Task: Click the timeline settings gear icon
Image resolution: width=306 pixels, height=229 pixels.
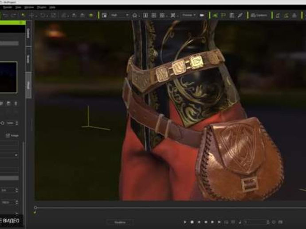Action: coord(274,222)
